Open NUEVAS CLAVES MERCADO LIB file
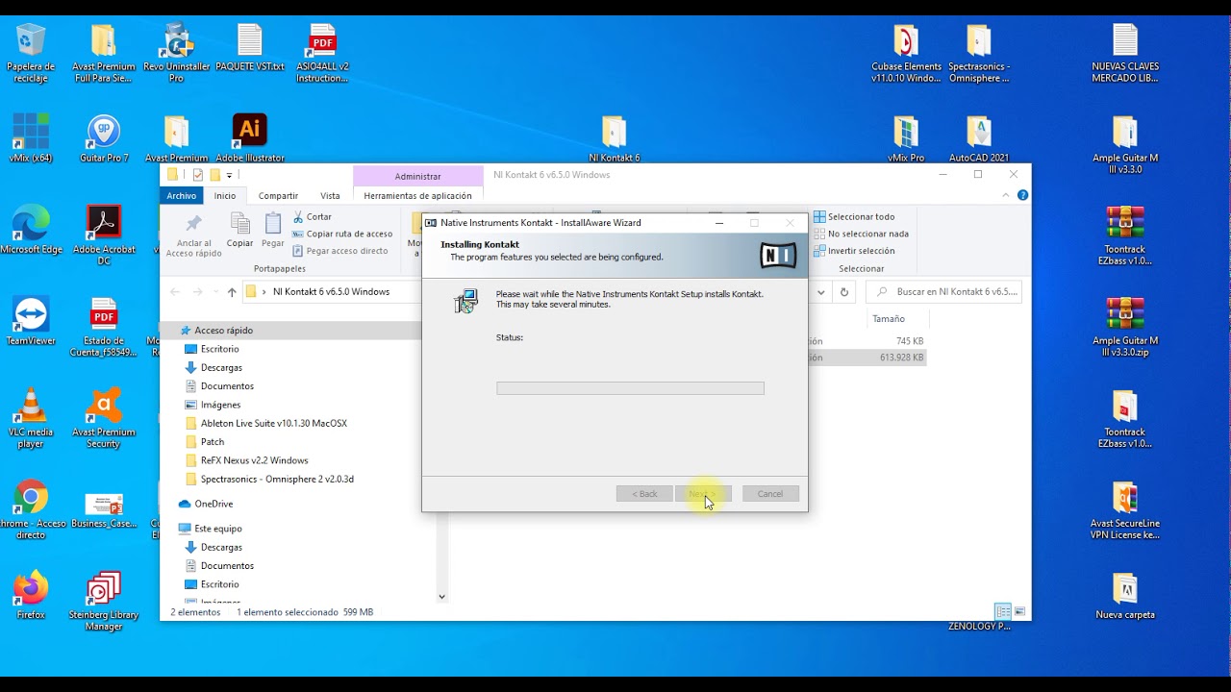Screen dimensions: 1231x692 [x=1125, y=53]
